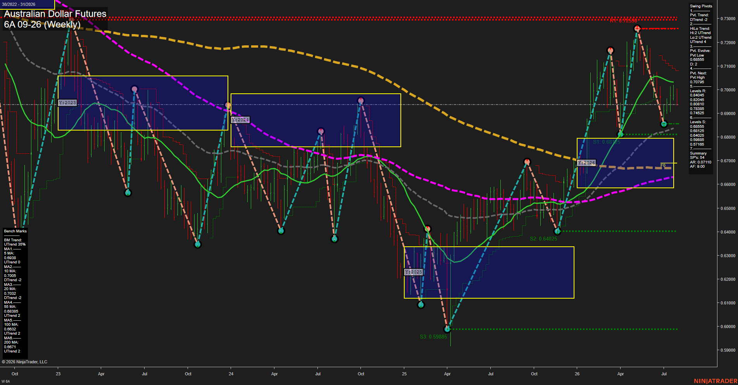Click the 0.59000 price axis label
Viewport: 738px width, 385px height.
click(728, 350)
